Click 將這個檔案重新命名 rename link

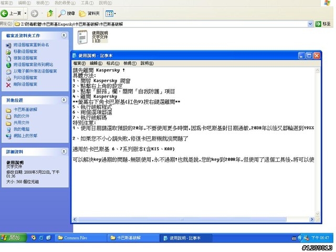click(x=31, y=45)
